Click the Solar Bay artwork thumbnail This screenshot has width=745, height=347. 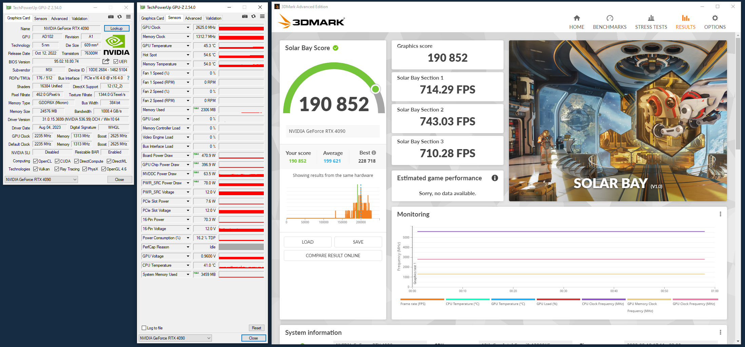[x=618, y=121]
